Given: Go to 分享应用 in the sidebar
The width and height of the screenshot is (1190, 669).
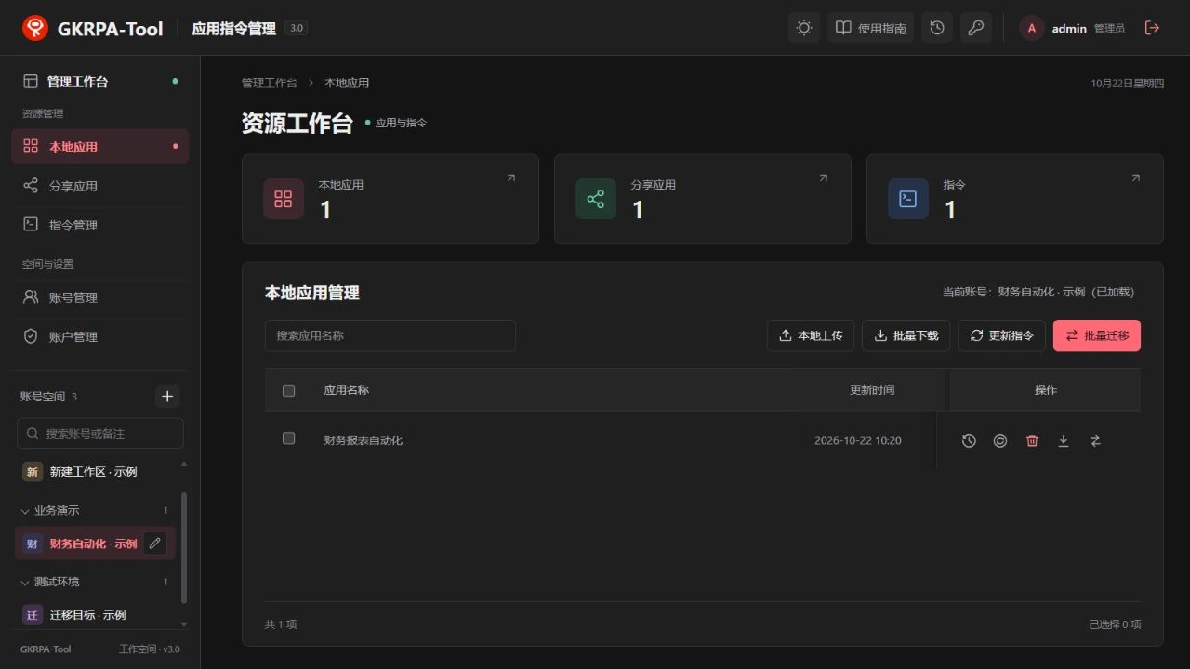Looking at the screenshot, I should click(x=100, y=186).
